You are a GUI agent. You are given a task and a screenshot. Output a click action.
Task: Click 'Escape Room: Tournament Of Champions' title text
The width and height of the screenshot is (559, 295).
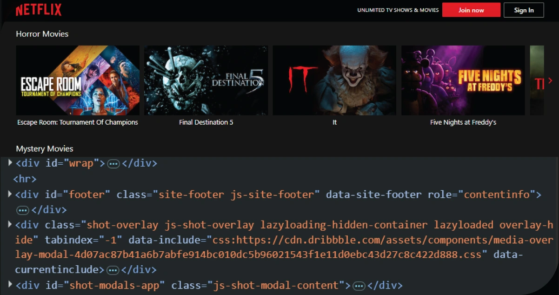point(78,122)
